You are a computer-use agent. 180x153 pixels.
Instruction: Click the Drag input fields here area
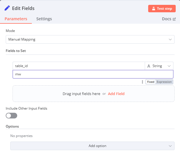pos(81,94)
